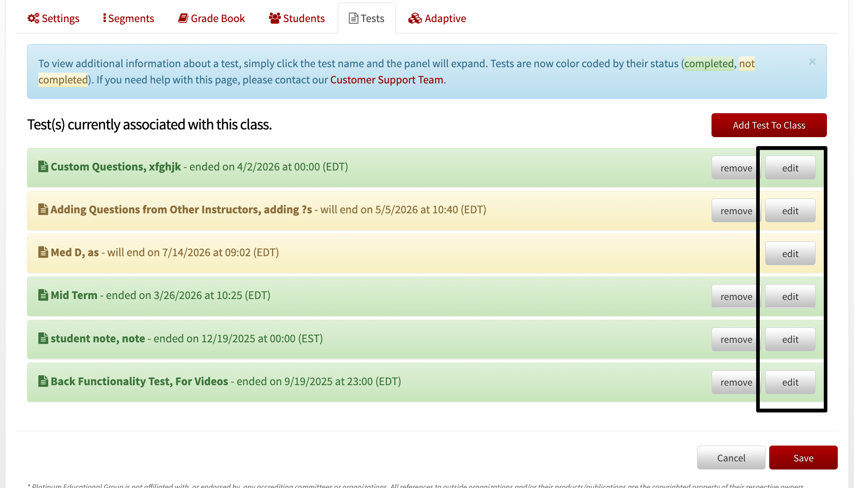Click 'will end on 7/14/2026 at 09:02' text
Image resolution: width=854 pixels, height=488 pixels.
[179, 253]
